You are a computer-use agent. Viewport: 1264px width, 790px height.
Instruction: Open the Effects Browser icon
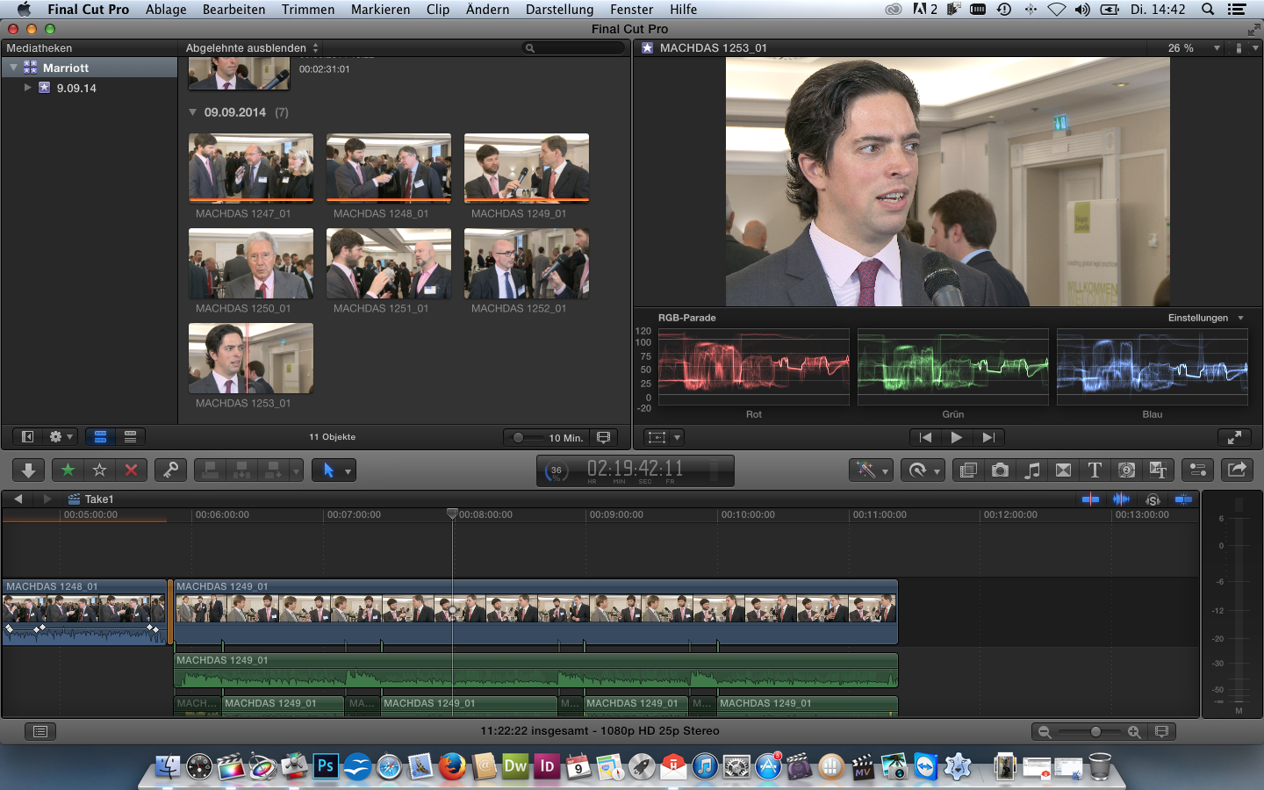point(968,470)
